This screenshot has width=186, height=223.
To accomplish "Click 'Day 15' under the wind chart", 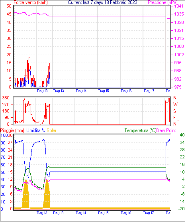I will click(104, 91).
